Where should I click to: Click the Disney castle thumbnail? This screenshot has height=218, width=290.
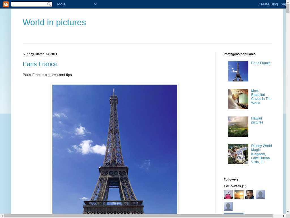click(238, 154)
